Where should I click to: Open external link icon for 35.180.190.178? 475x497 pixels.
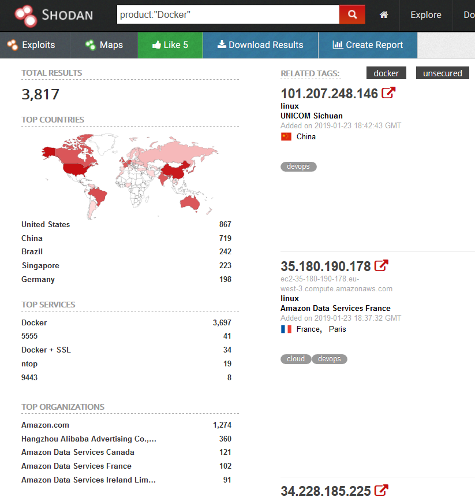[382, 266]
